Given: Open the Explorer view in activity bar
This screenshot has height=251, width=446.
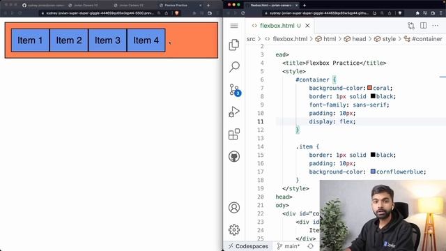Looking at the screenshot, I should point(234,45).
